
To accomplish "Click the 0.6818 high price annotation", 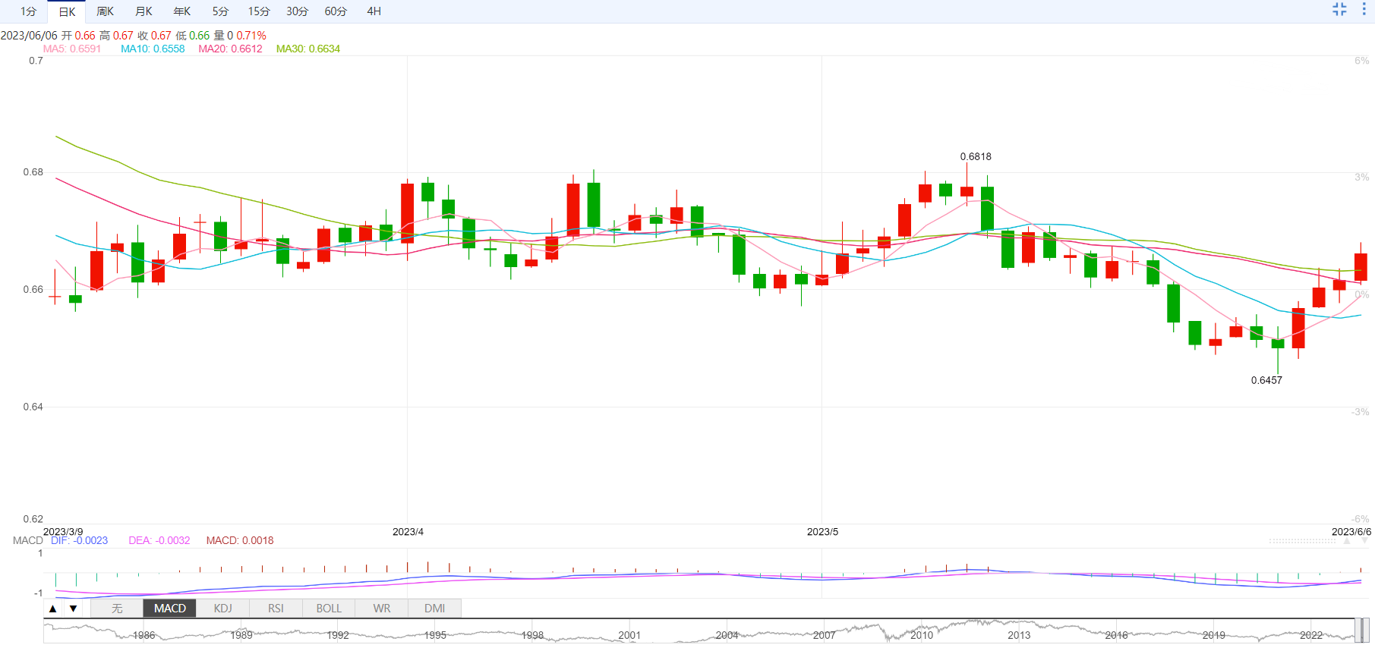I will [x=976, y=156].
